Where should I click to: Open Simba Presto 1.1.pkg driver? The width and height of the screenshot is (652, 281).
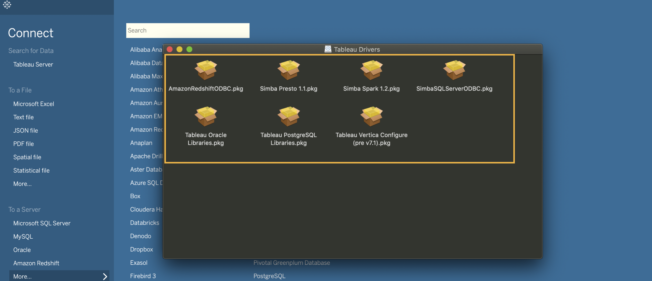289,75
